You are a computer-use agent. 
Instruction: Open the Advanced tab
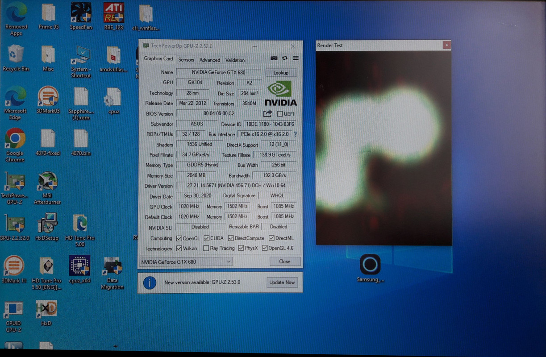click(210, 60)
